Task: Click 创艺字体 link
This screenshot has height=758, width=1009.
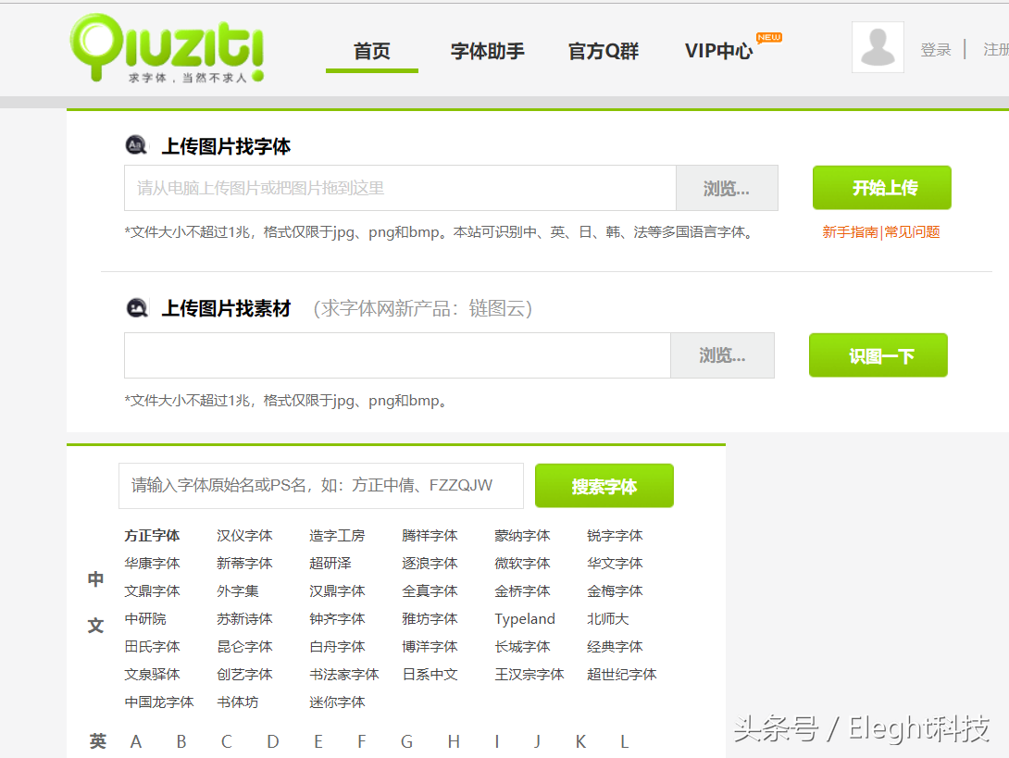Action: pyautogui.click(x=244, y=675)
